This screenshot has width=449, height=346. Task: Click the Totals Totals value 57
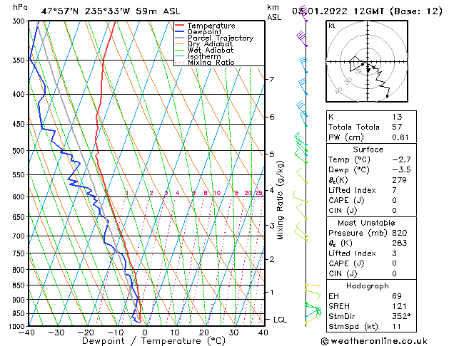(x=397, y=127)
